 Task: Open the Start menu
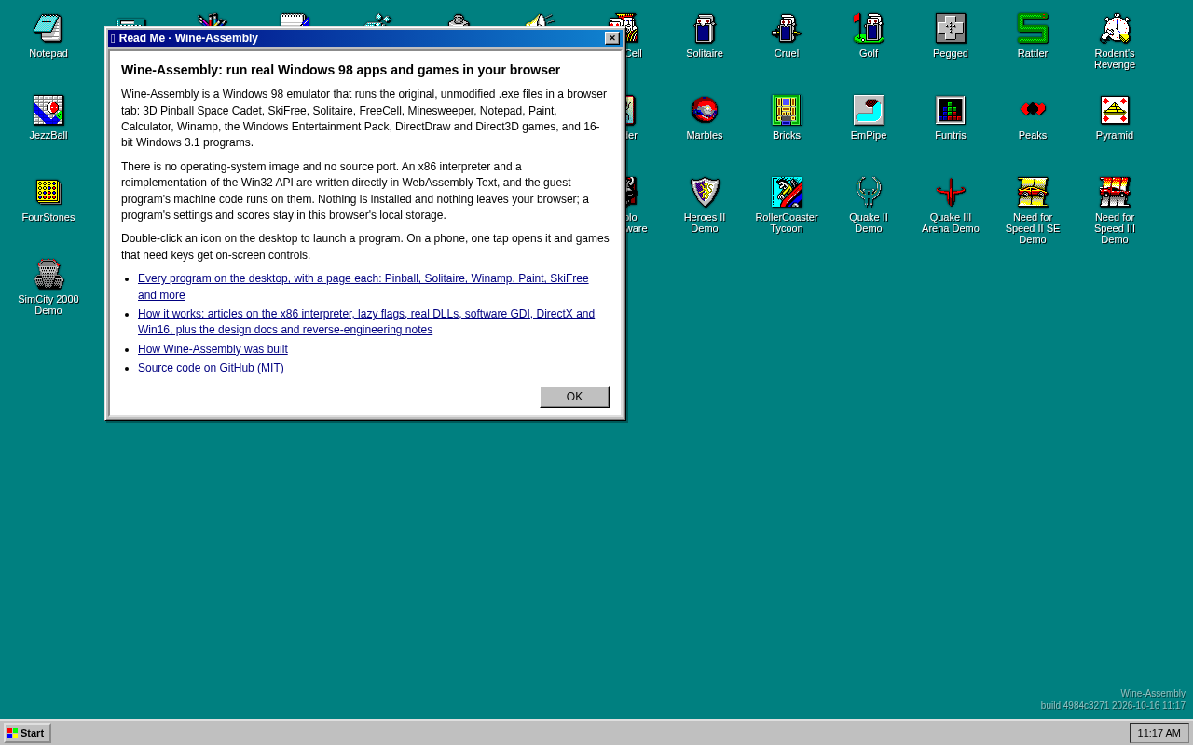tap(27, 733)
